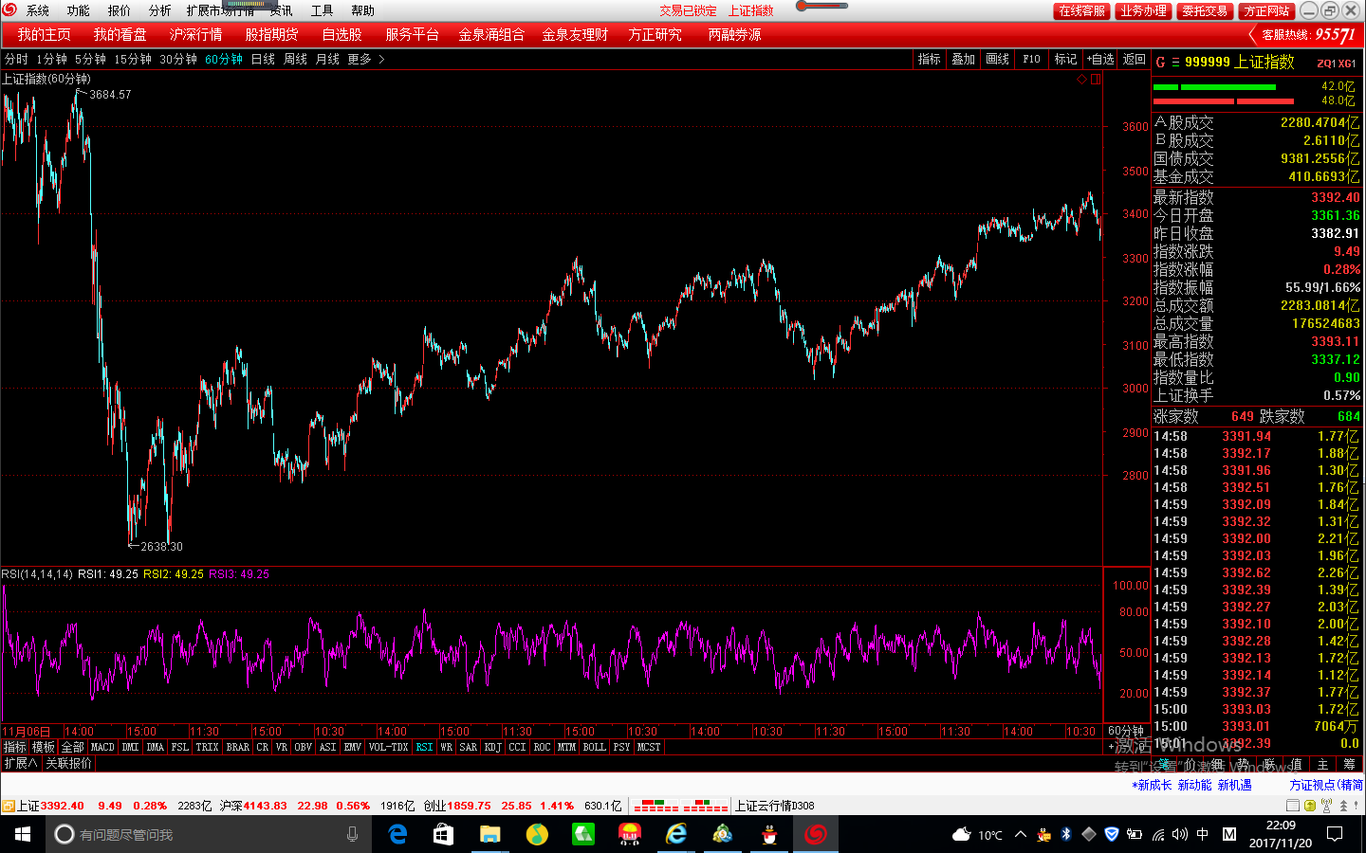Open Microsoft Edge from taskbar
Screen dimensions: 1366x853
tap(397, 834)
